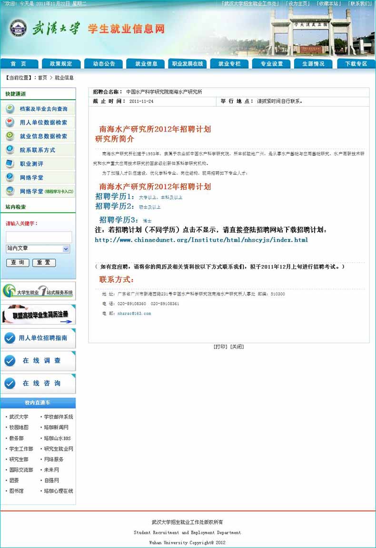This screenshot has width=376, height=548.
Task: Open 档案及毕业去向查询 quick link
Action: [x=44, y=109]
